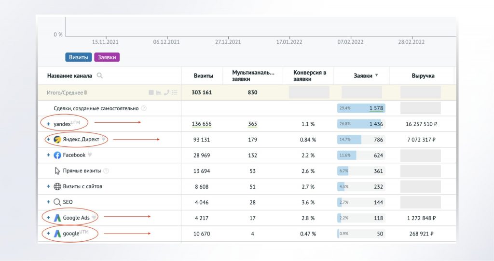
Task: Expand the SEO channel row
Action: click(x=48, y=202)
